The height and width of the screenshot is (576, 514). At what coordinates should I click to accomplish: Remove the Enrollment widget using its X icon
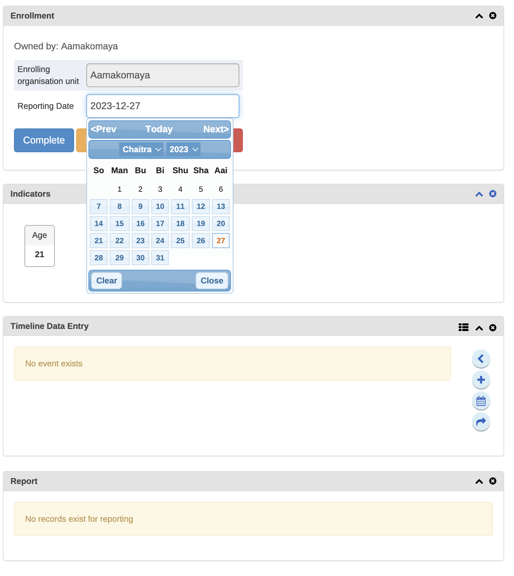tap(493, 16)
